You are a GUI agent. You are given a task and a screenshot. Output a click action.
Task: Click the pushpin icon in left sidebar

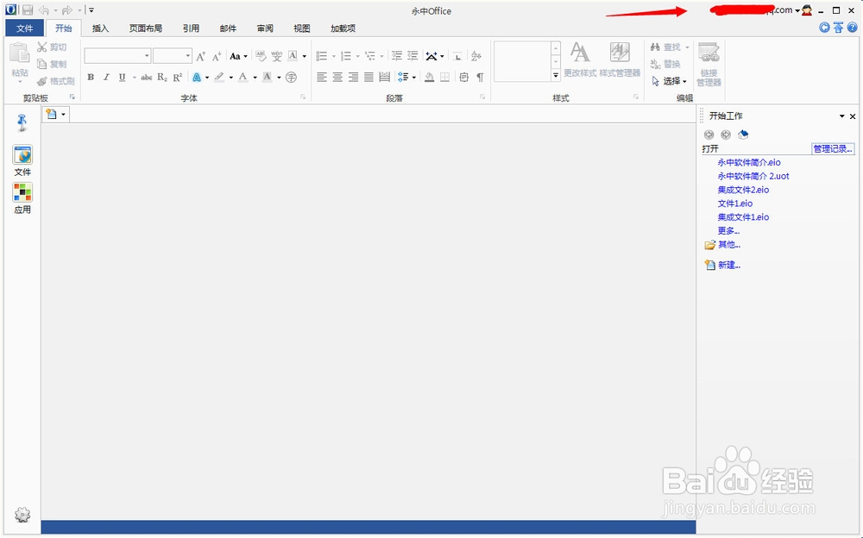pos(22,122)
